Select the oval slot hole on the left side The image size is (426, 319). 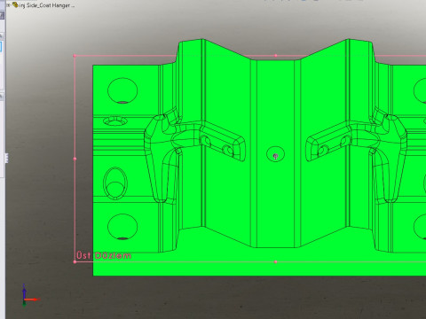115,183
